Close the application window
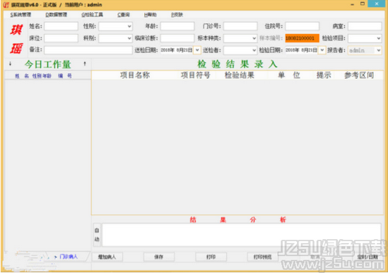388x273 pixels. tap(377, 4)
